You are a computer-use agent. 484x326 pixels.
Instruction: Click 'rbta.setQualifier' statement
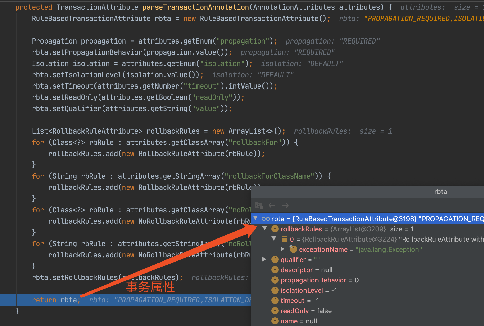point(132,108)
